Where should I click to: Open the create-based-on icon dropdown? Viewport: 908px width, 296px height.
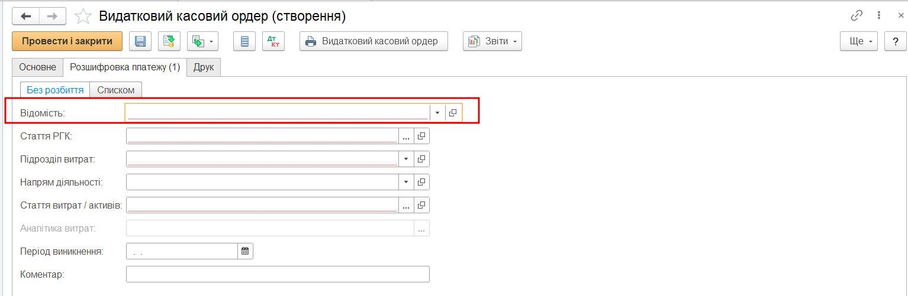pos(203,41)
